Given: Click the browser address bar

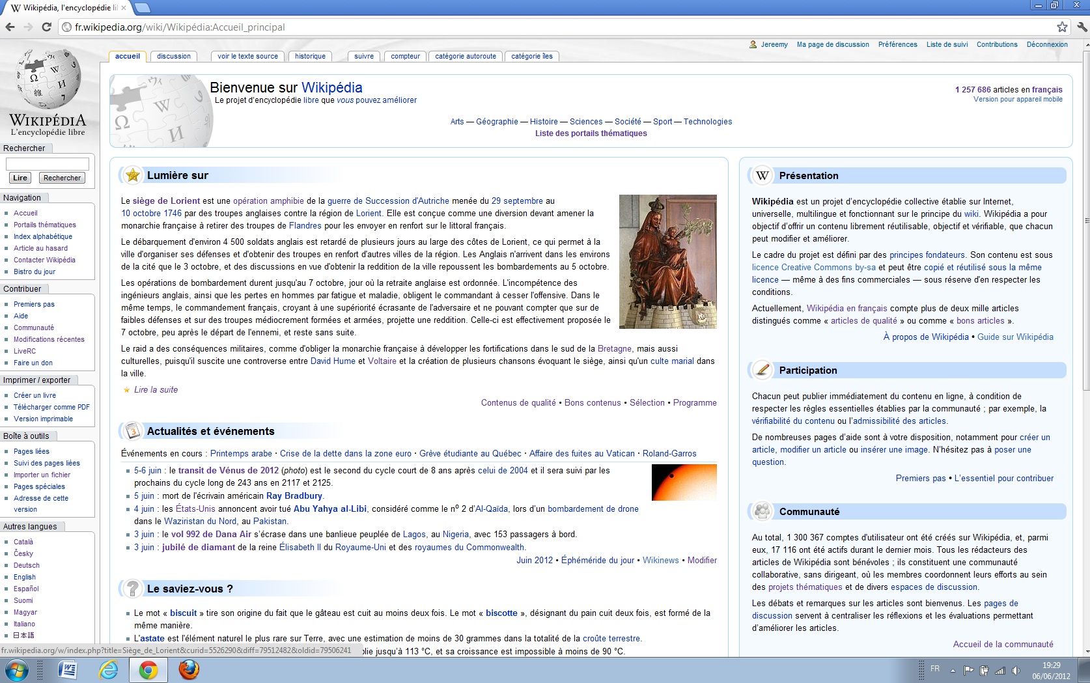Looking at the screenshot, I should (560, 27).
